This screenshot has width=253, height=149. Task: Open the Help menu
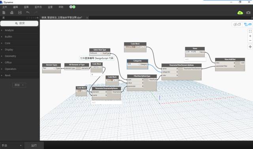[61, 7]
